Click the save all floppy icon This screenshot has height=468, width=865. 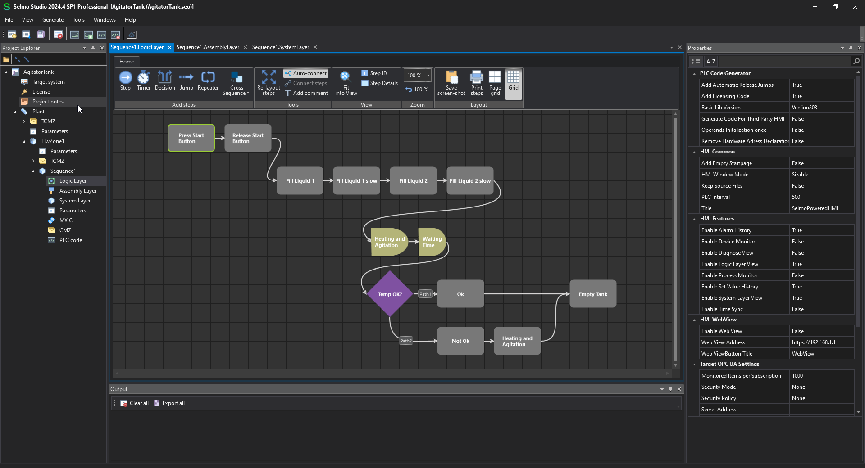[41, 35]
